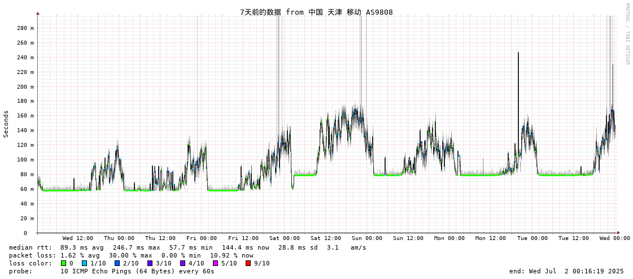Viewport: 633px width, 279px height.
Task: Click the 120 m y-axis tick label
Action: click(26, 145)
